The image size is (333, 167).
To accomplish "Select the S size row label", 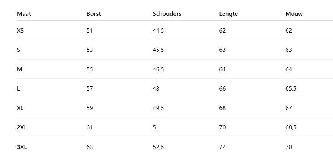I will 18,50.
